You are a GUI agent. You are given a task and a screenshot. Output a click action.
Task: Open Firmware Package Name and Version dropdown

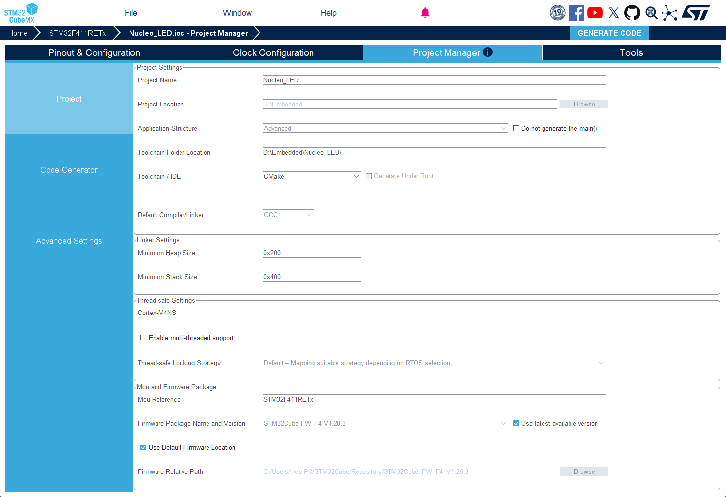(385, 423)
